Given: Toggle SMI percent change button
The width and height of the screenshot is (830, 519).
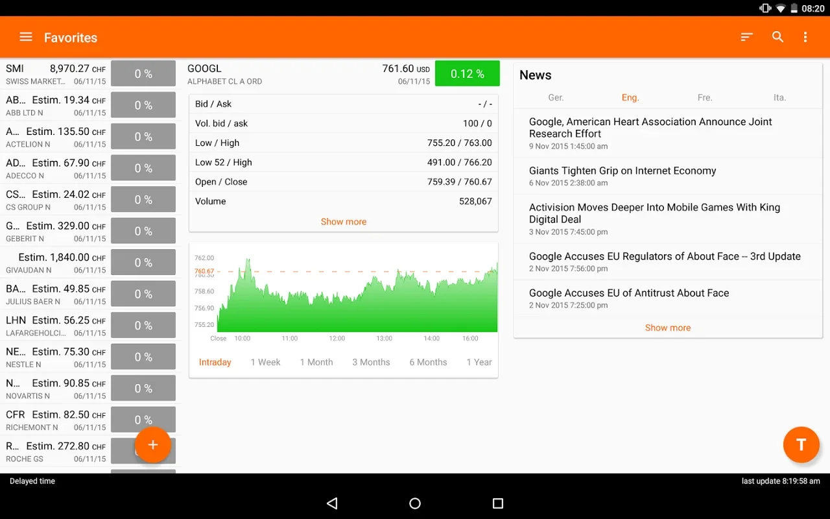Looking at the screenshot, I should point(143,73).
